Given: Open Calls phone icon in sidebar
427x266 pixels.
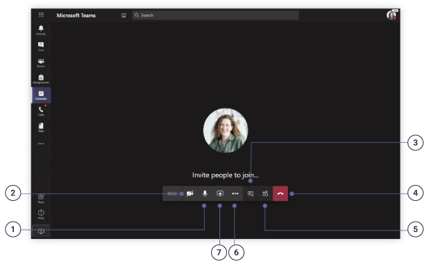Looking at the screenshot, I should [x=41, y=111].
